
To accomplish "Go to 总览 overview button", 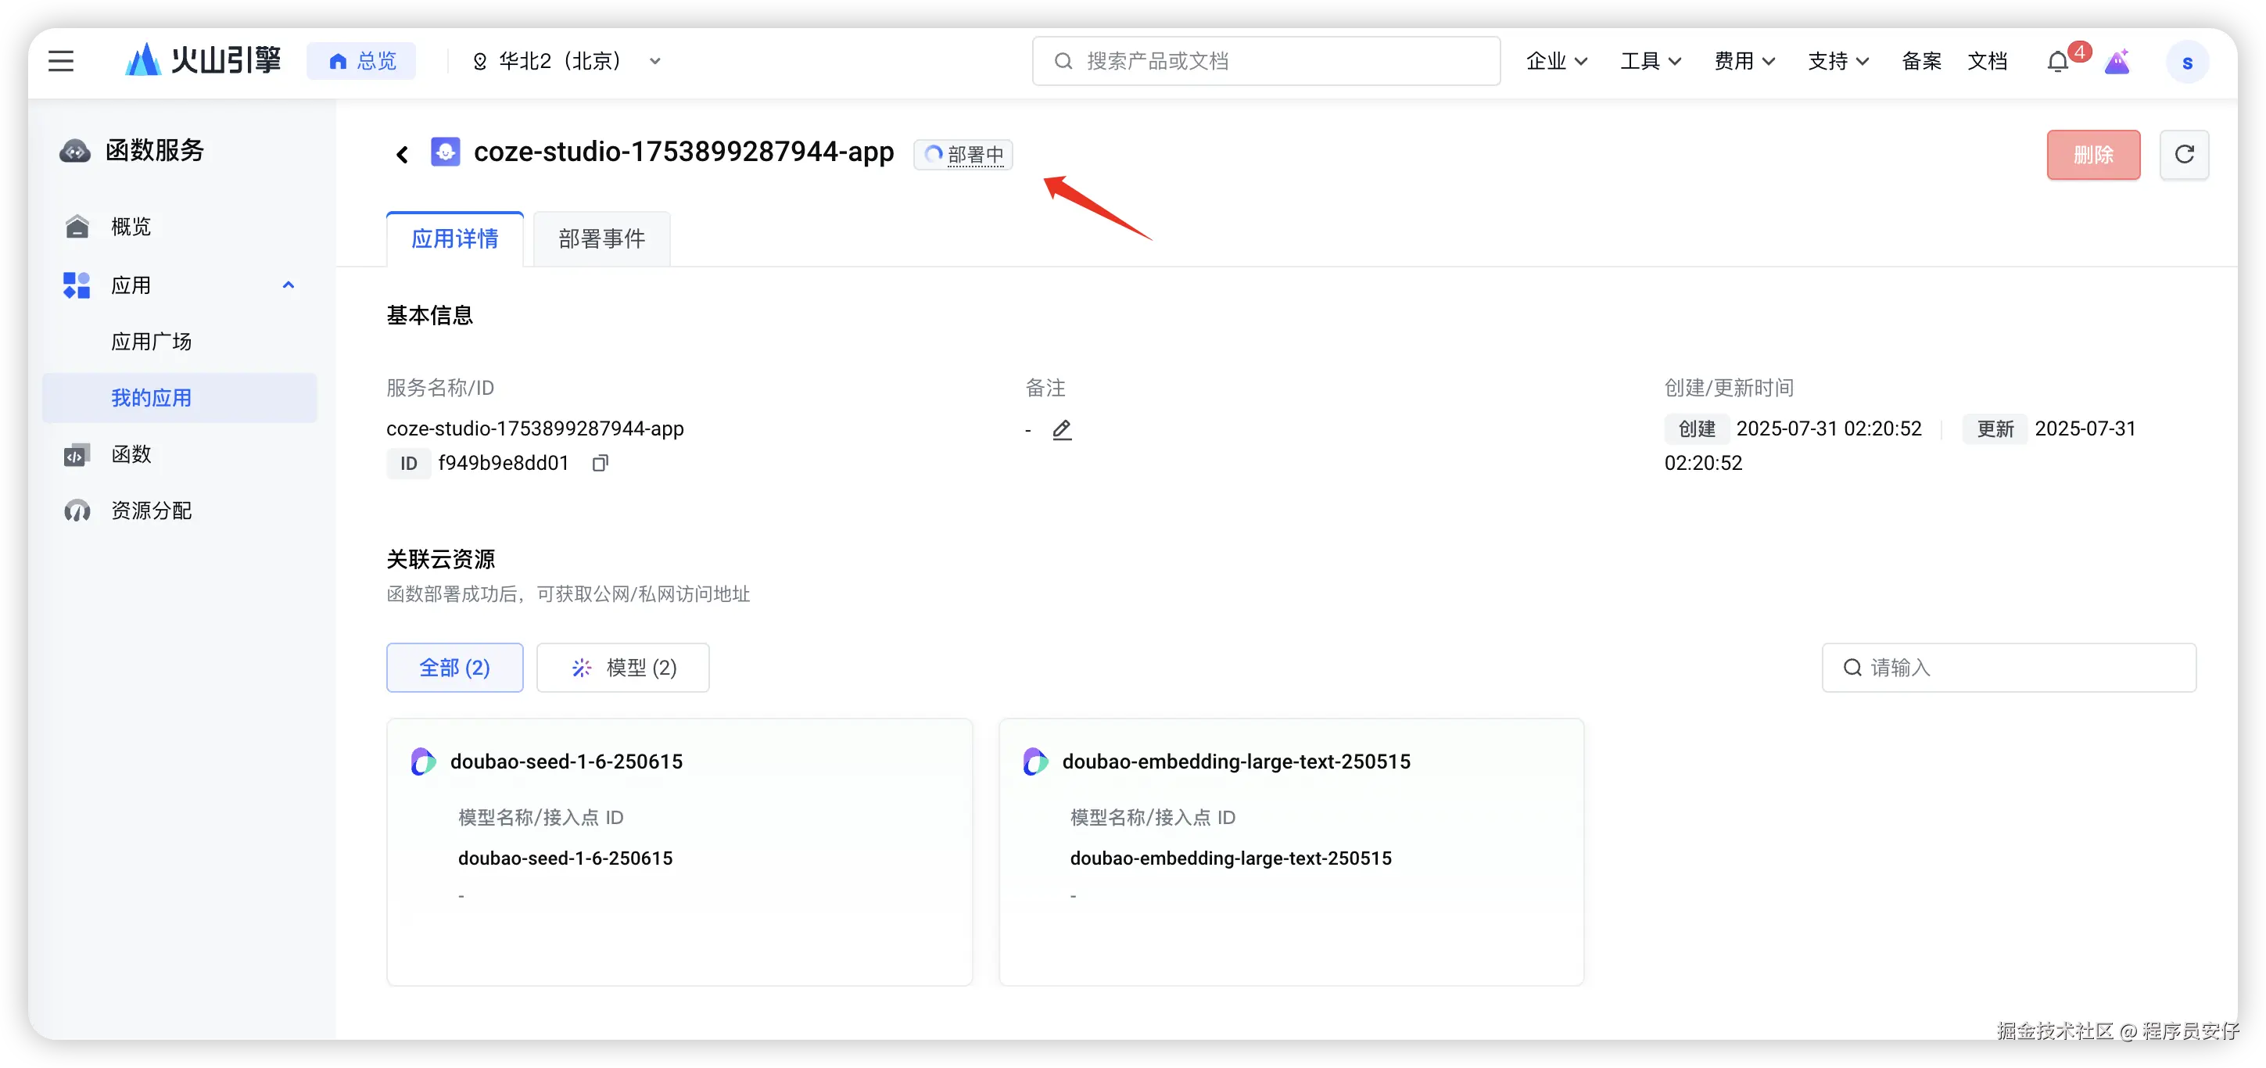I will coord(361,61).
